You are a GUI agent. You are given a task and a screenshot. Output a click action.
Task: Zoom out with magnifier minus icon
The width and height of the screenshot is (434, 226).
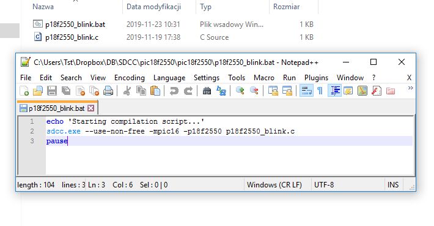(x=254, y=91)
